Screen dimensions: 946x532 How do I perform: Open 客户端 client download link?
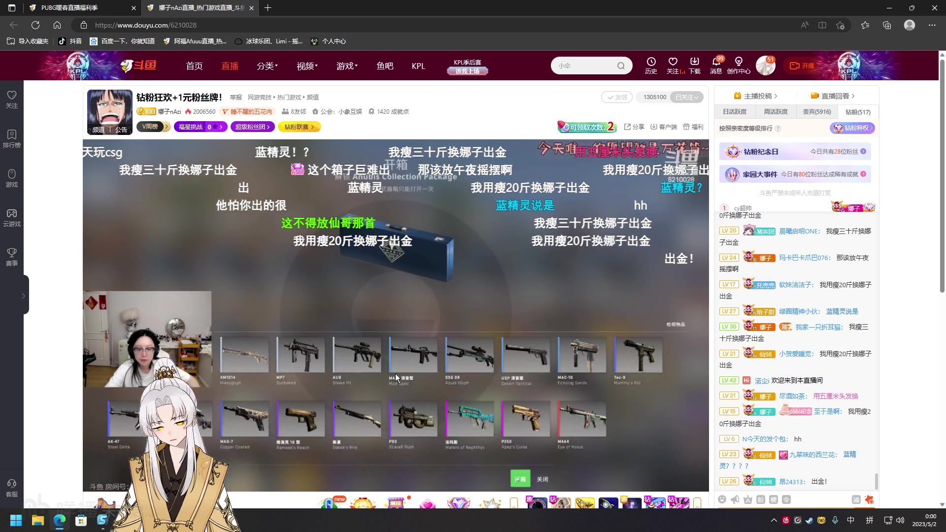(664, 127)
